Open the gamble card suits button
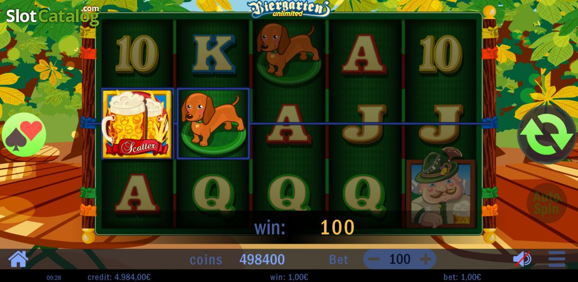 click(24, 135)
